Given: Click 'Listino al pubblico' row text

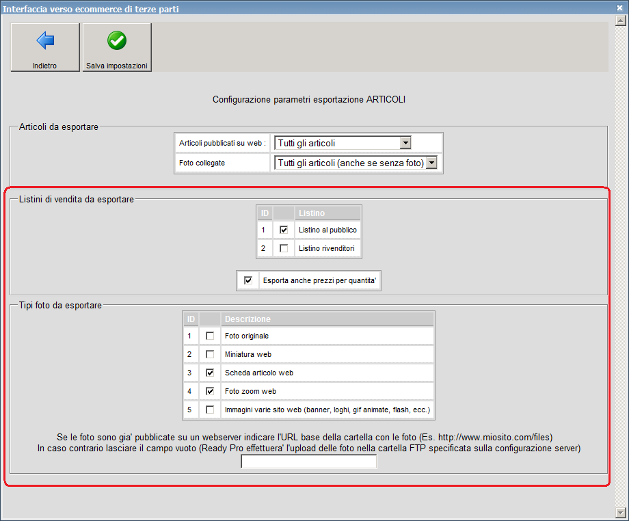Looking at the screenshot, I should 327,230.
